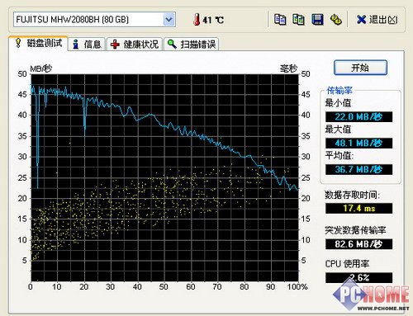Switch to the 健康状况 tab
The height and width of the screenshot is (316, 413).
click(135, 44)
